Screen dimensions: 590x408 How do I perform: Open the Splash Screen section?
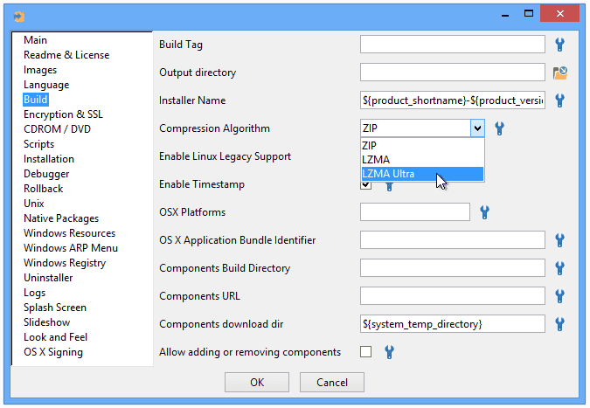(55, 308)
